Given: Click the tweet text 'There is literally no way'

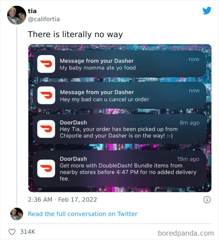Looking at the screenshot, I should [75, 34].
